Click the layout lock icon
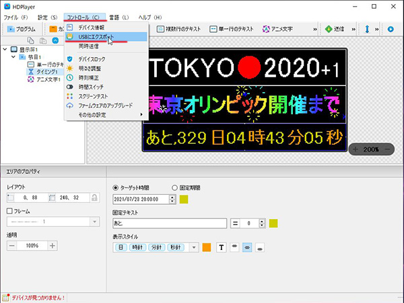404x303 pixels. (94, 198)
